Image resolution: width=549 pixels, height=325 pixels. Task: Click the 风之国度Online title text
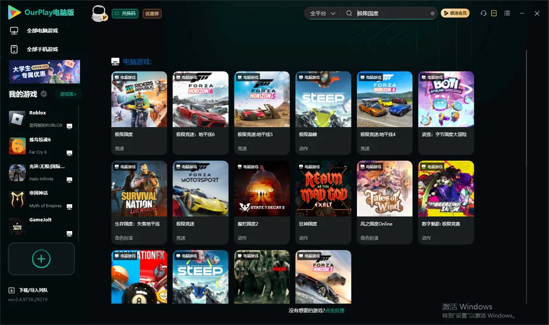(377, 224)
